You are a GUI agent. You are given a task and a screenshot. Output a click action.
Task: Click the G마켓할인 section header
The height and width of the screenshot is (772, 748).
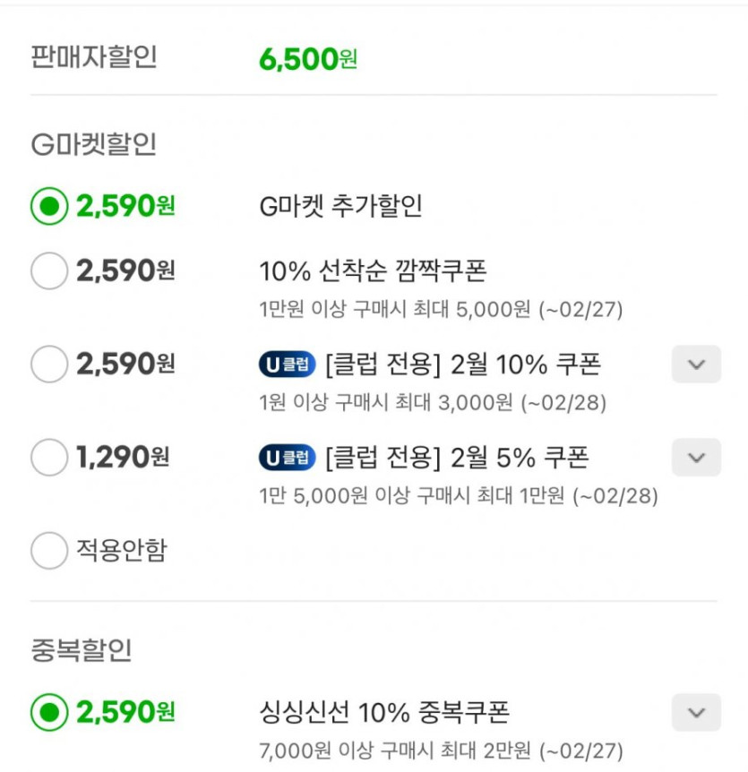click(93, 145)
